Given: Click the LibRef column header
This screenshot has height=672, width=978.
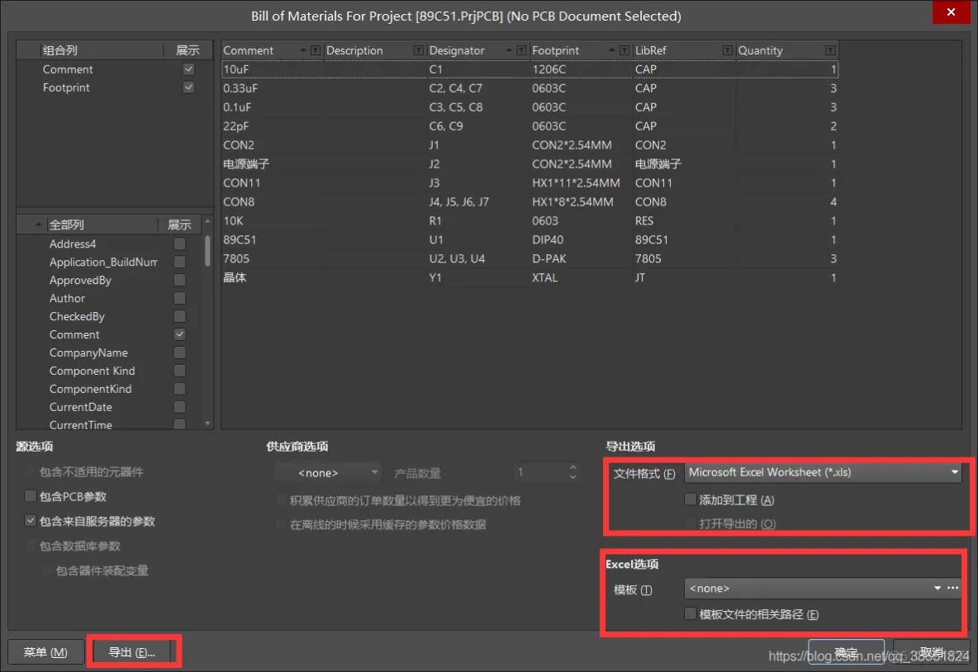Looking at the screenshot, I should 651,50.
